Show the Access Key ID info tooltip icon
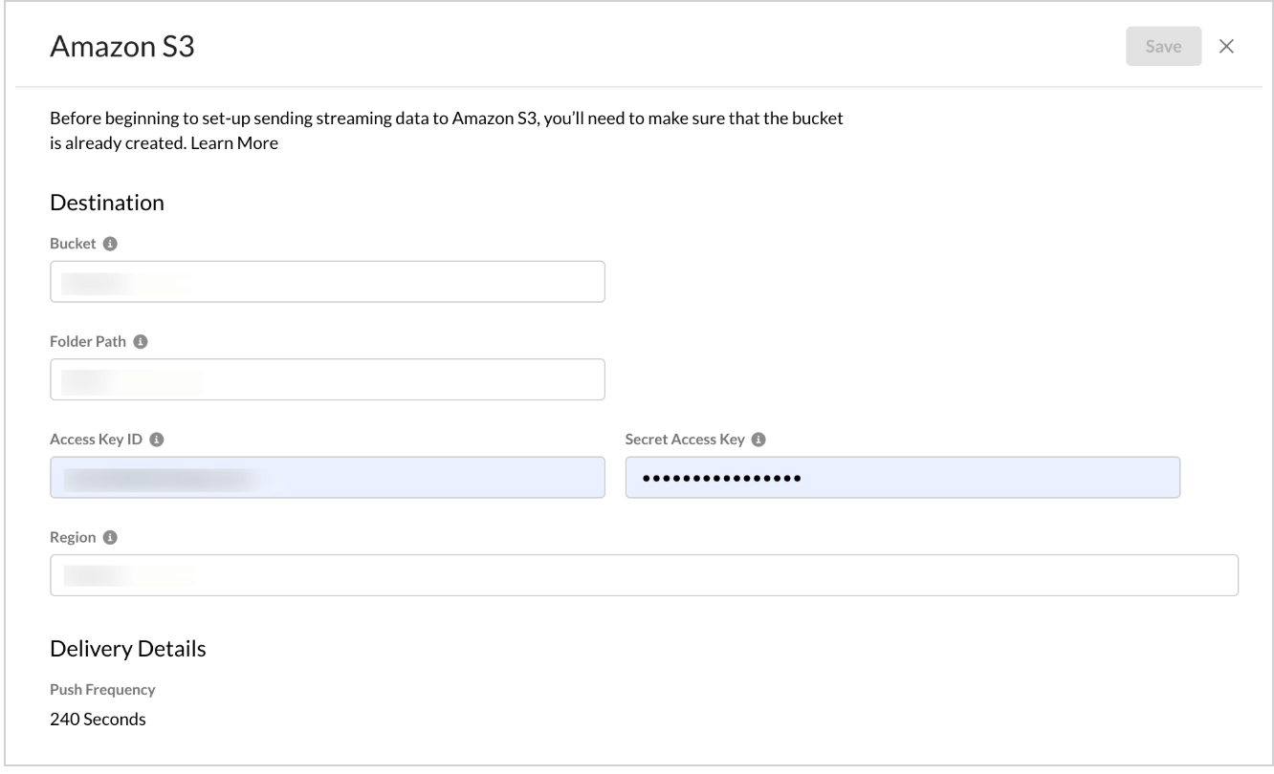Image resolution: width=1274 pixels, height=774 pixels. pyautogui.click(x=157, y=440)
